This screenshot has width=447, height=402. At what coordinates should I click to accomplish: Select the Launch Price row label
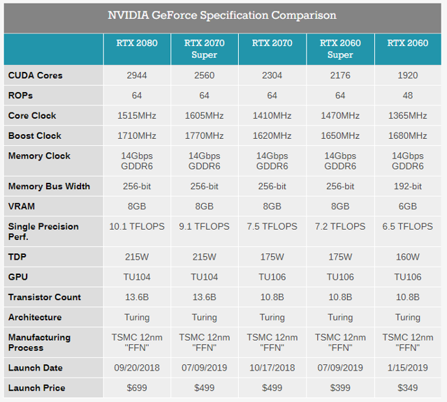pyautogui.click(x=36, y=388)
